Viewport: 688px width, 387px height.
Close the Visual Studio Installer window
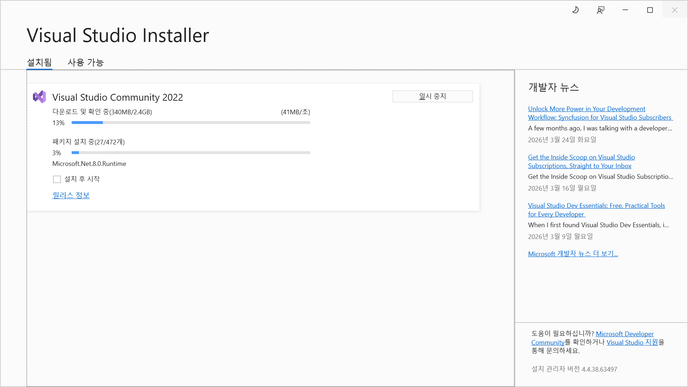[x=675, y=10]
